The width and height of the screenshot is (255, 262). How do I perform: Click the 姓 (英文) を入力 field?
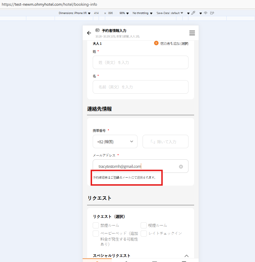[x=141, y=62]
